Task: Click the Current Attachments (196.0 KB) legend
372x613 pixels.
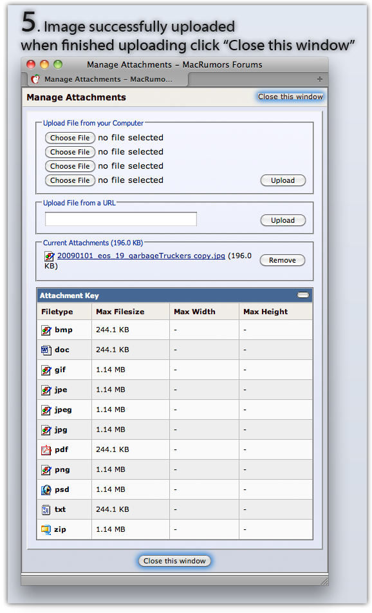Action: [x=93, y=243]
